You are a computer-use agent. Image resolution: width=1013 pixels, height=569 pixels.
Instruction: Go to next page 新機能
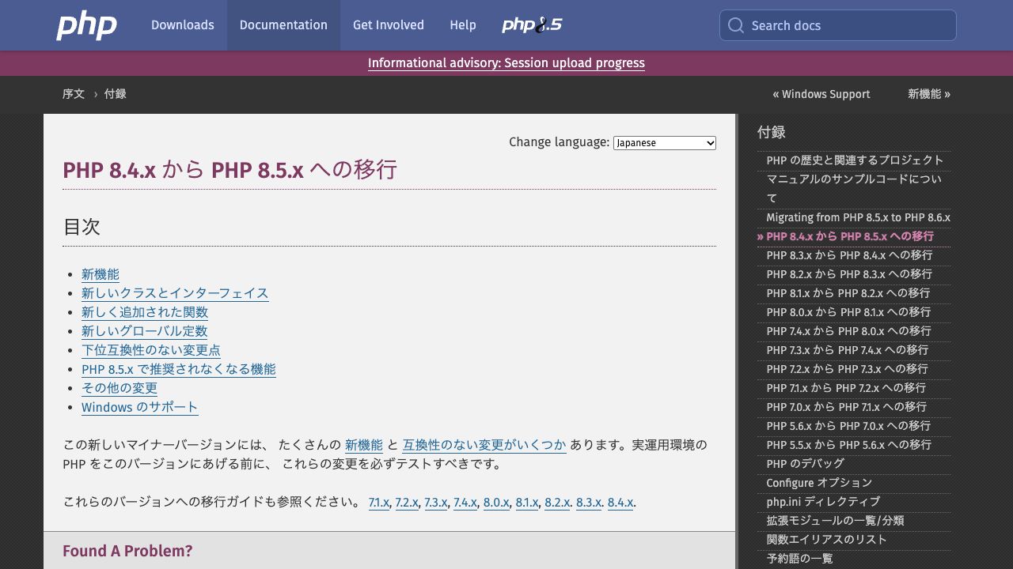(929, 94)
